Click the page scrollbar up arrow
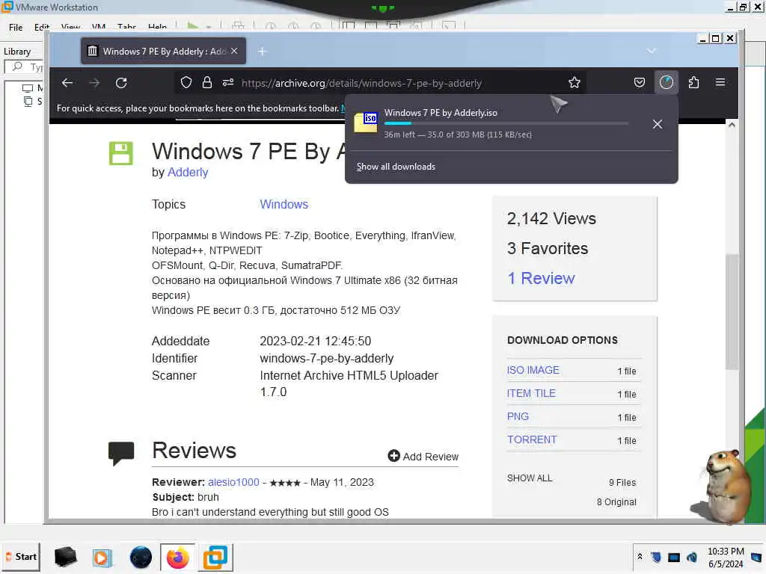This screenshot has width=766, height=574. click(x=732, y=125)
